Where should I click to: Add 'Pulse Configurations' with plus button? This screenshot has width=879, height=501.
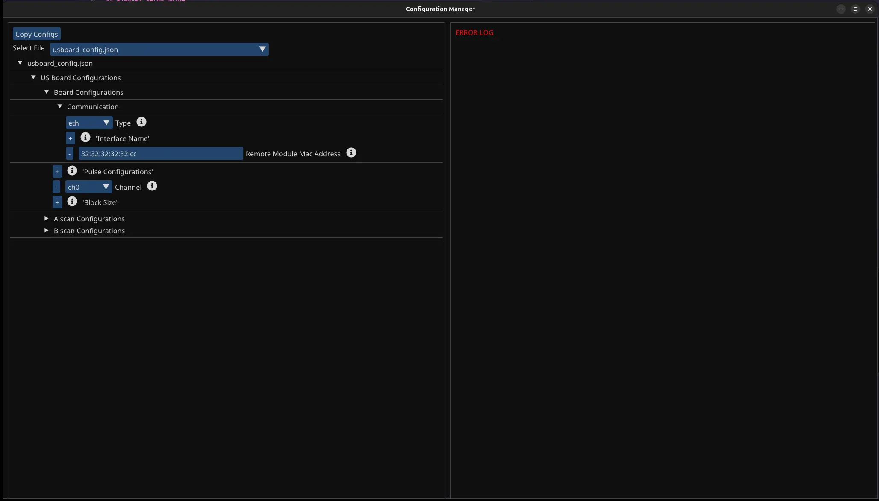(57, 172)
